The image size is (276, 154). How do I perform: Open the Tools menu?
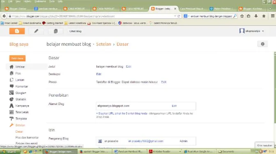[x=52, y=1]
